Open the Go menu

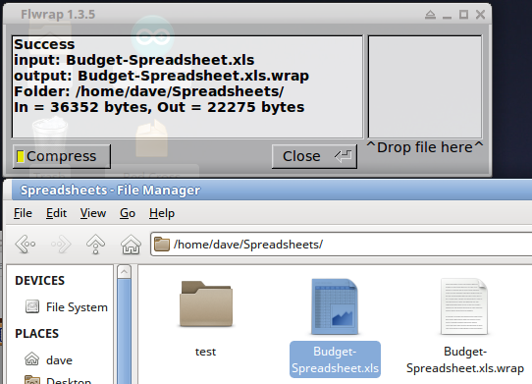pos(128,213)
